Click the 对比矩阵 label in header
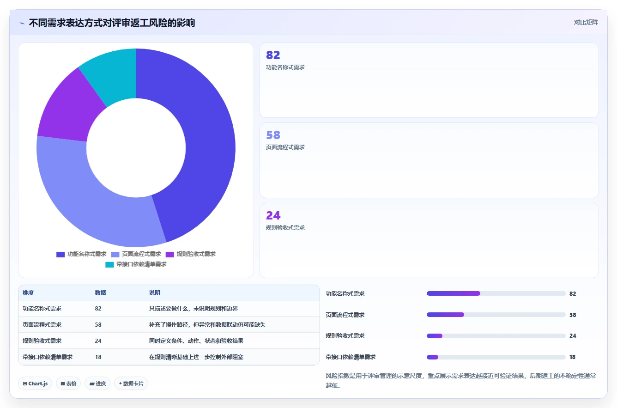Viewport: 617px width, 408px height. 586,22
